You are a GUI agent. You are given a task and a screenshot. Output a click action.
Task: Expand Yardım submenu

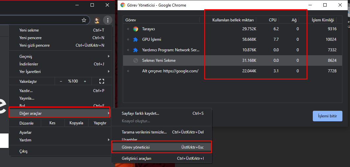point(60,140)
